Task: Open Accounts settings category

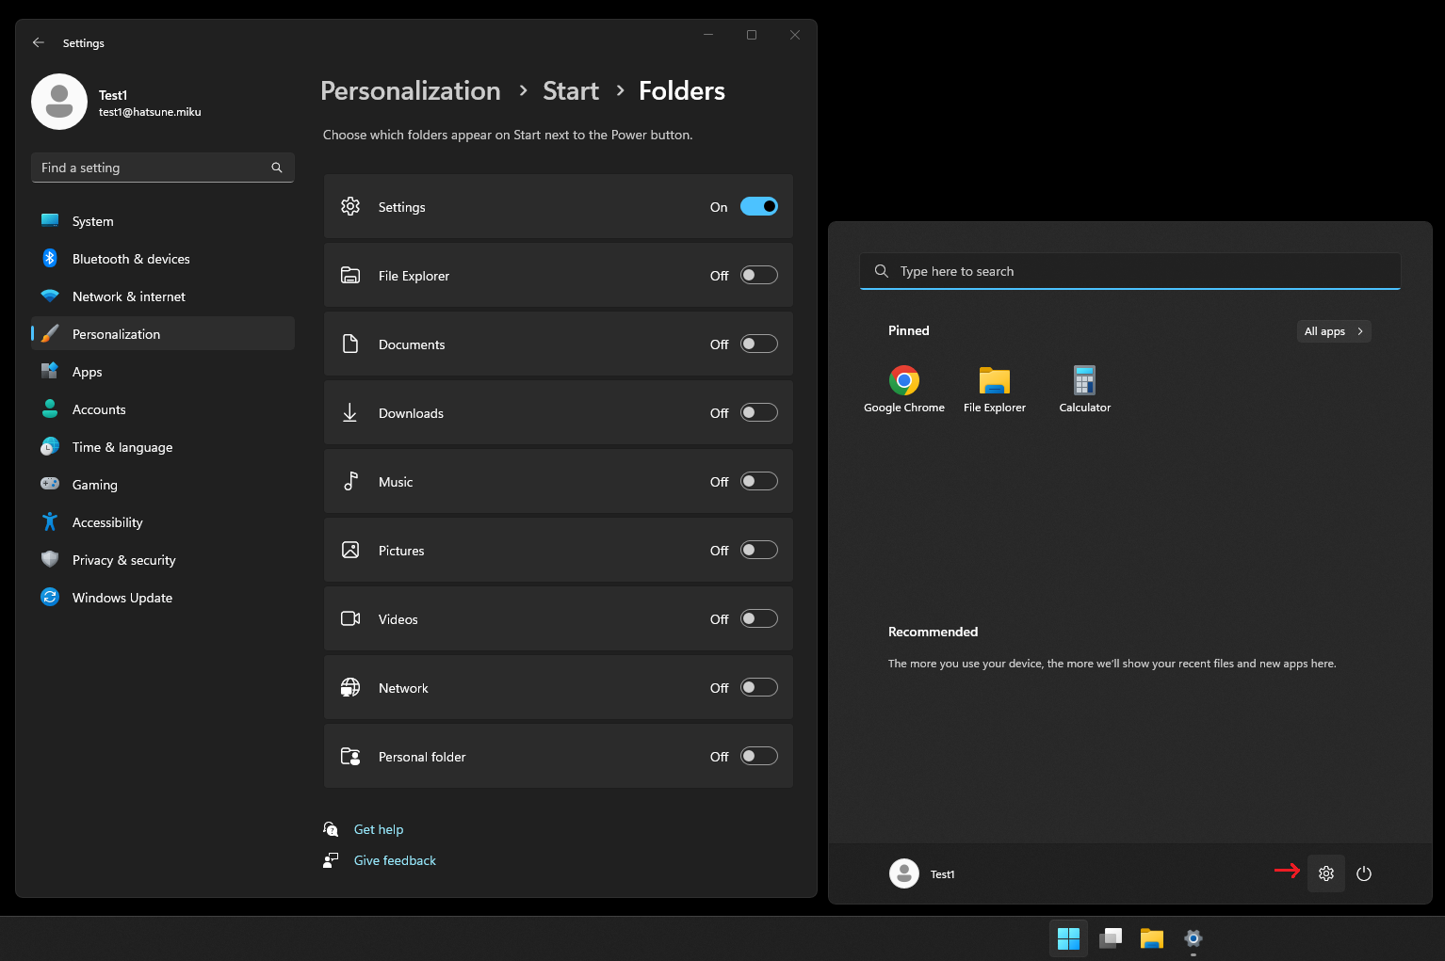Action: click(x=163, y=409)
